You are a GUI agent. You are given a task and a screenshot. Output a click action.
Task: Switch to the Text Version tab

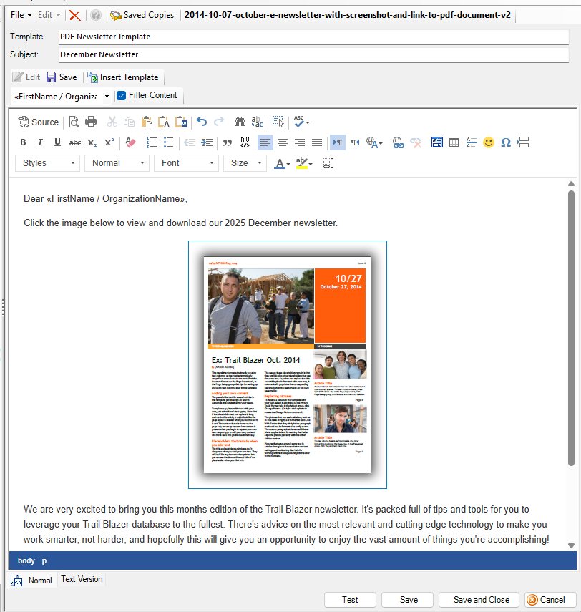click(81, 579)
